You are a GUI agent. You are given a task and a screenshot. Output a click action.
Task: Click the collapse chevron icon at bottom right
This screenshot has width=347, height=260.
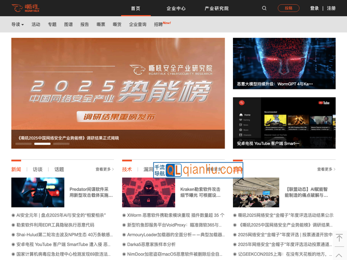tap(339, 255)
